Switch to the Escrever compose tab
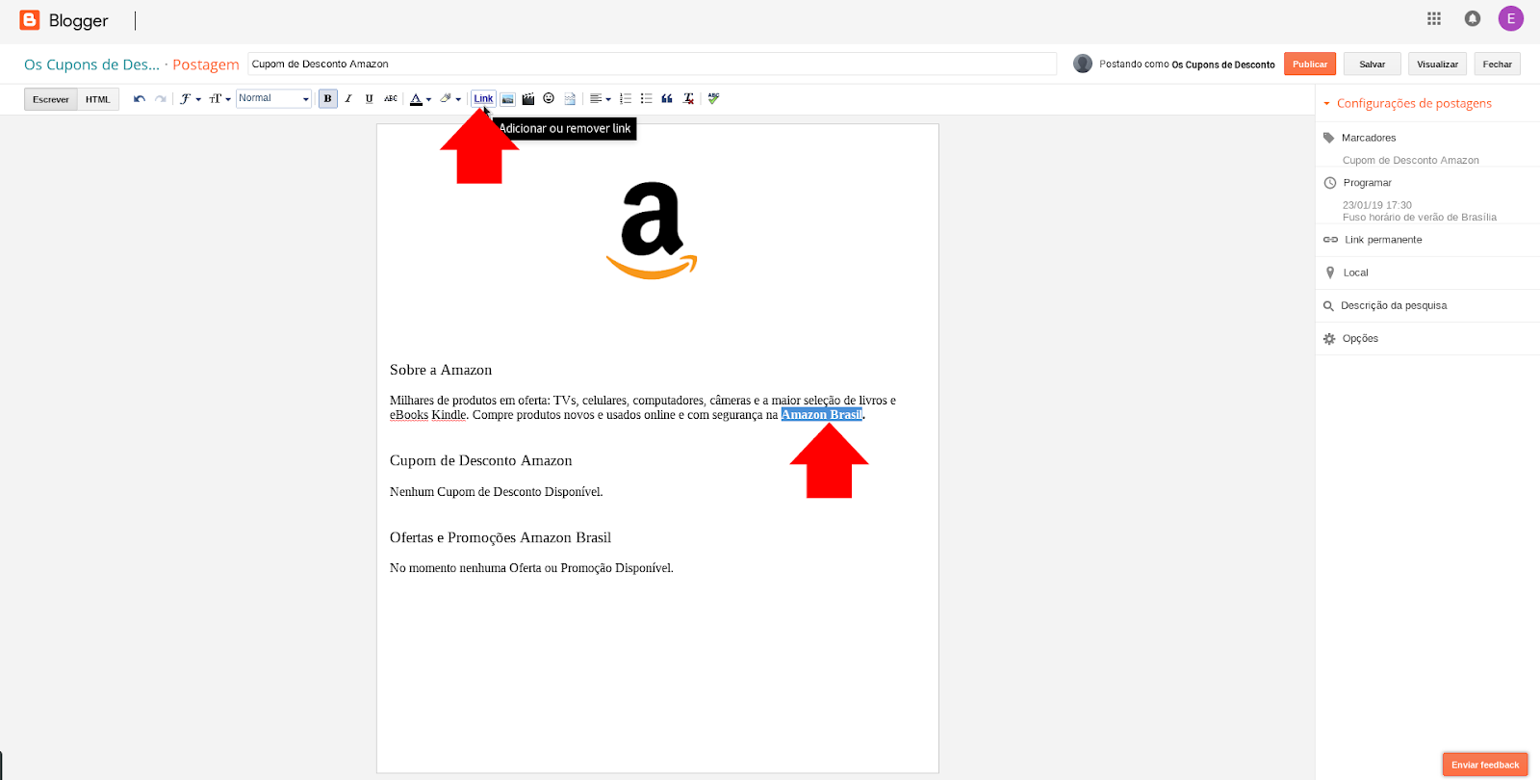This screenshot has height=780, width=1540. pyautogui.click(x=51, y=99)
